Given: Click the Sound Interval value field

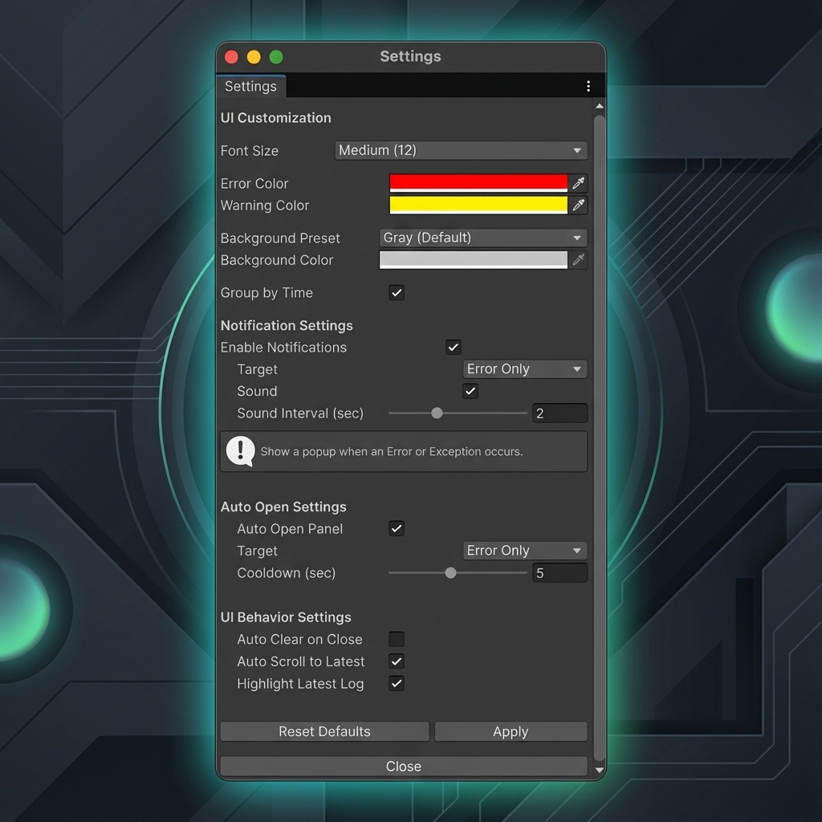Looking at the screenshot, I should tap(560, 413).
